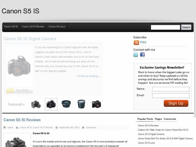Click the clock icon beside the date
Image resolution: width=196 pixels, height=147 pixels.
[57, 128]
